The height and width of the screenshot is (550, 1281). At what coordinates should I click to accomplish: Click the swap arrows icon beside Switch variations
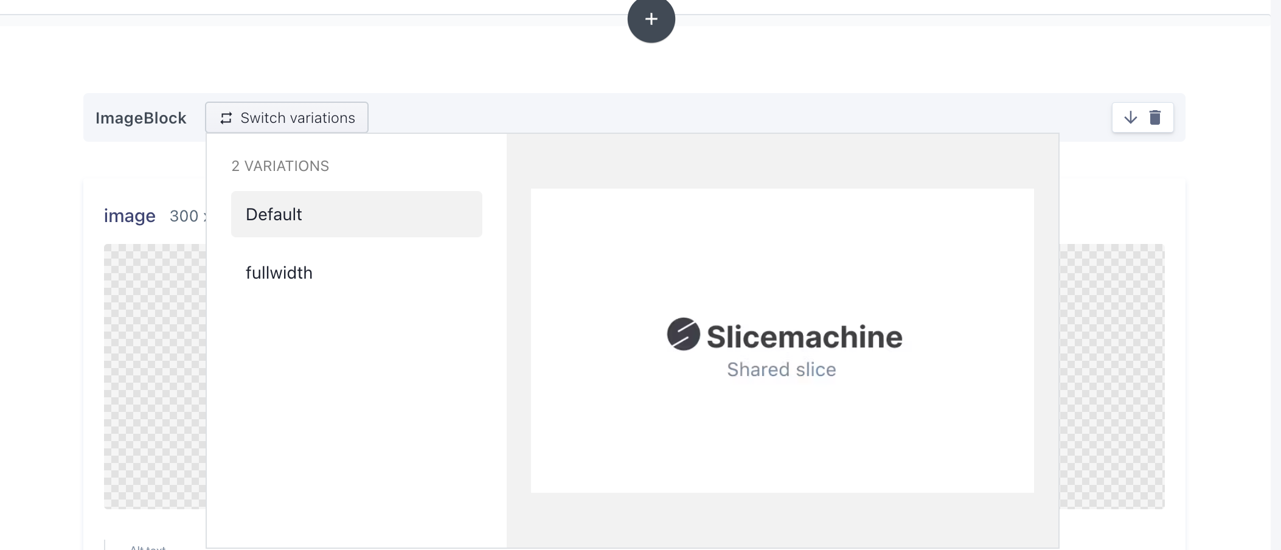click(x=226, y=117)
